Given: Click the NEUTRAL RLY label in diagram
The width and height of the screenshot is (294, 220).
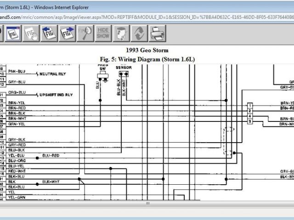Looking at the screenshot, I should pos(51,74).
